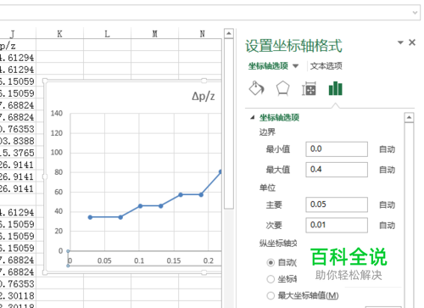Select column K header
This screenshot has width=424, height=308.
pyautogui.click(x=59, y=34)
